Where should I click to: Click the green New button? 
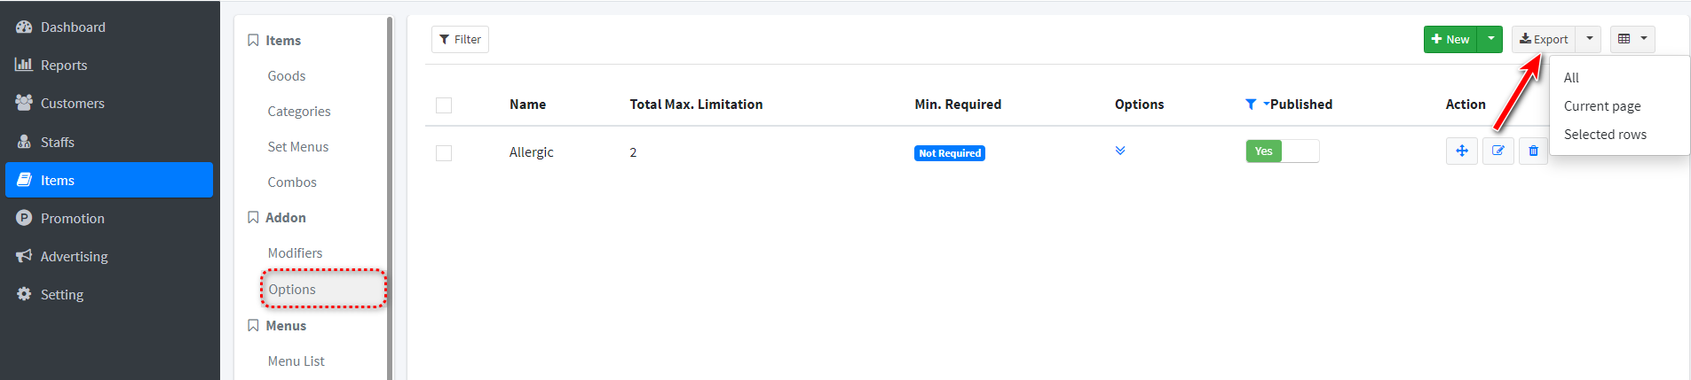coord(1450,39)
